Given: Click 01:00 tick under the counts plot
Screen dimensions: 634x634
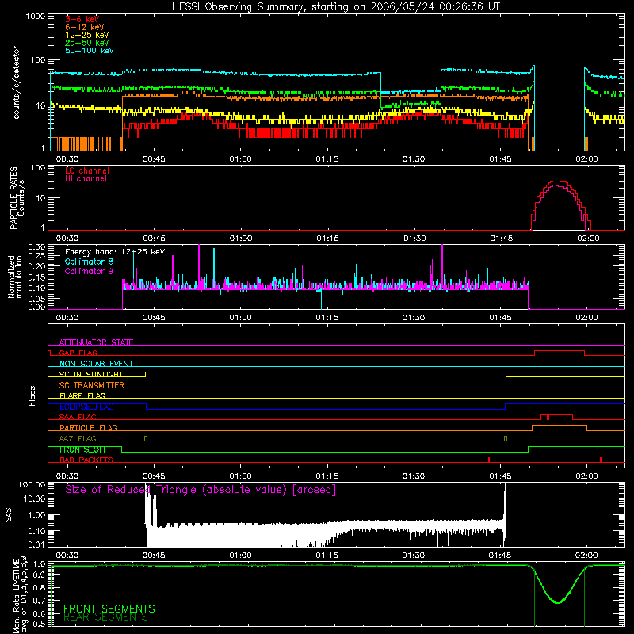Looking at the screenshot, I should click(x=241, y=159).
